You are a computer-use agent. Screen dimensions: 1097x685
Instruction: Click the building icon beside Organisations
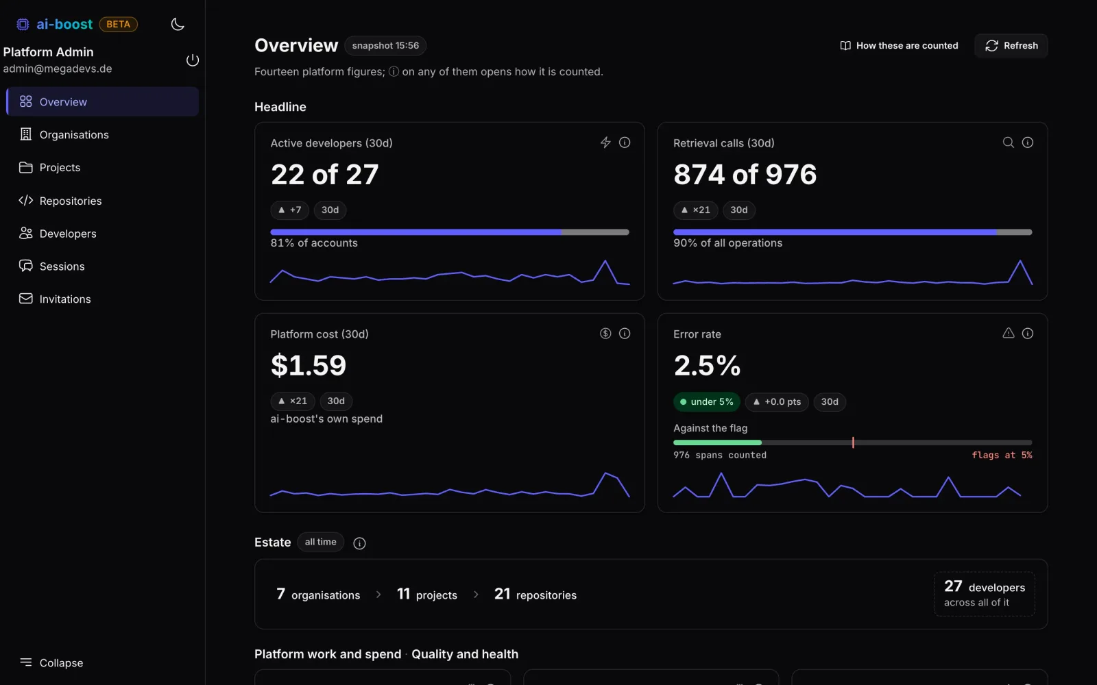click(26, 134)
